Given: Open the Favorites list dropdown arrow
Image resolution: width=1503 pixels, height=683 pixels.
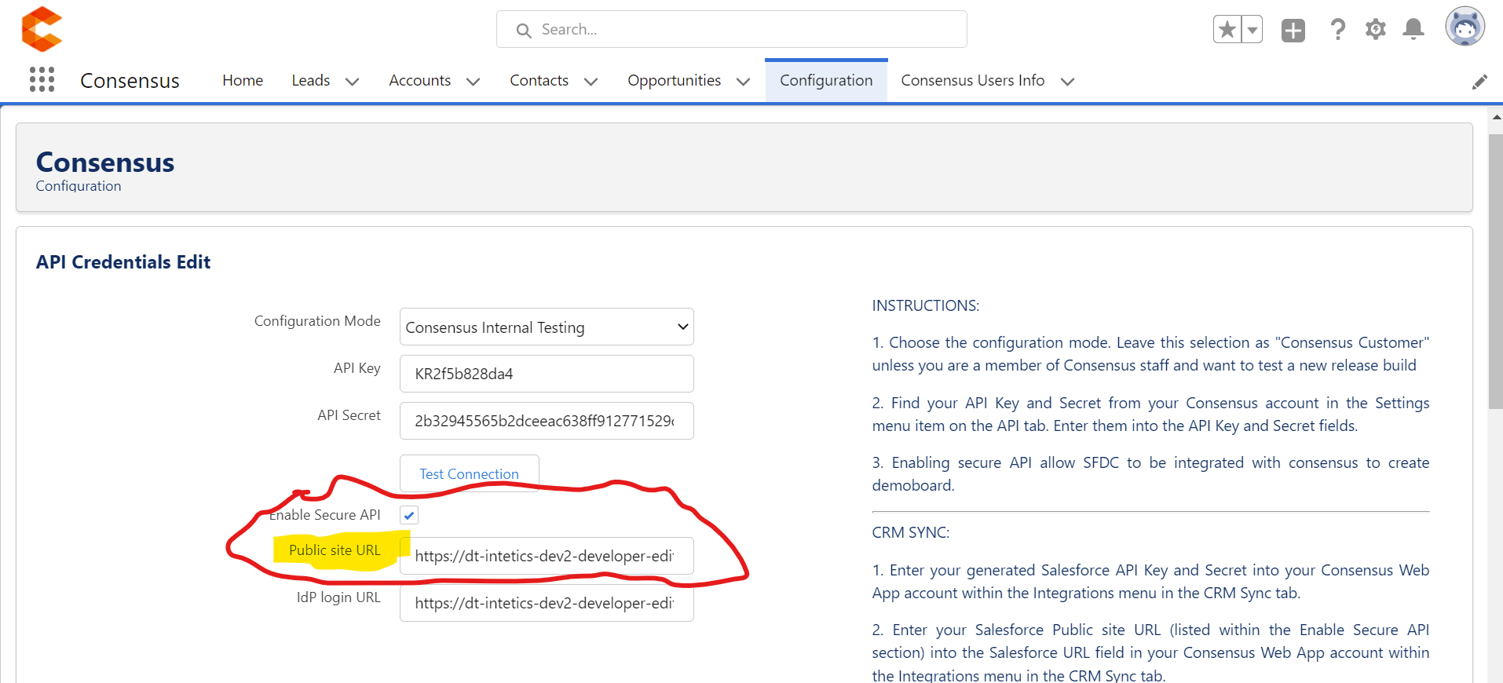Looking at the screenshot, I should click(x=1252, y=30).
